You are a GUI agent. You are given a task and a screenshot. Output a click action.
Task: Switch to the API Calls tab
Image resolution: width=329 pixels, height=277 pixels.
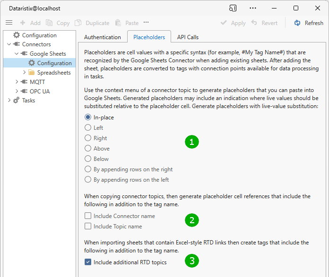pyautogui.click(x=188, y=37)
